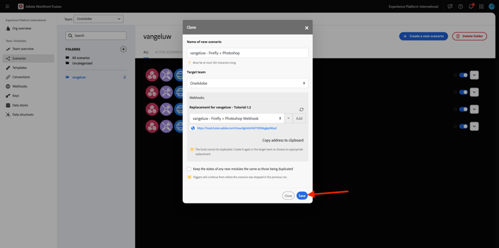Viewport: 499px width, 248px height.
Task: Open the feedback chat icon in header
Action: pyautogui.click(x=450, y=7)
